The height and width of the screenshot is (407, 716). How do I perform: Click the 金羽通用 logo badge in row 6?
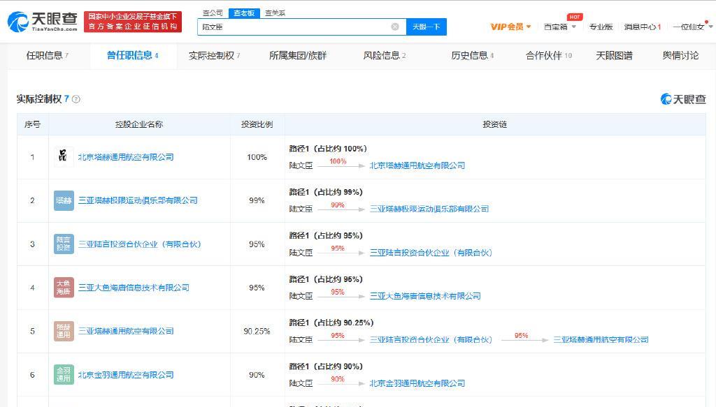point(64,375)
